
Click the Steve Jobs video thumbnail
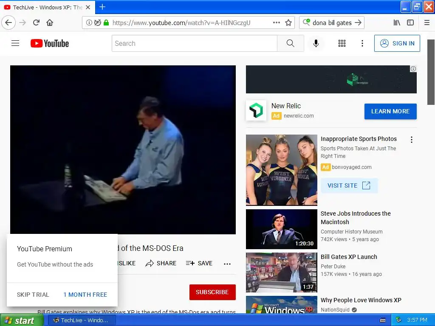[x=281, y=229]
